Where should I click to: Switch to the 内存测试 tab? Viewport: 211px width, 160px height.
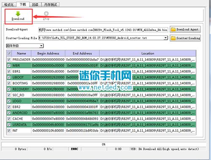(x=51, y=5)
